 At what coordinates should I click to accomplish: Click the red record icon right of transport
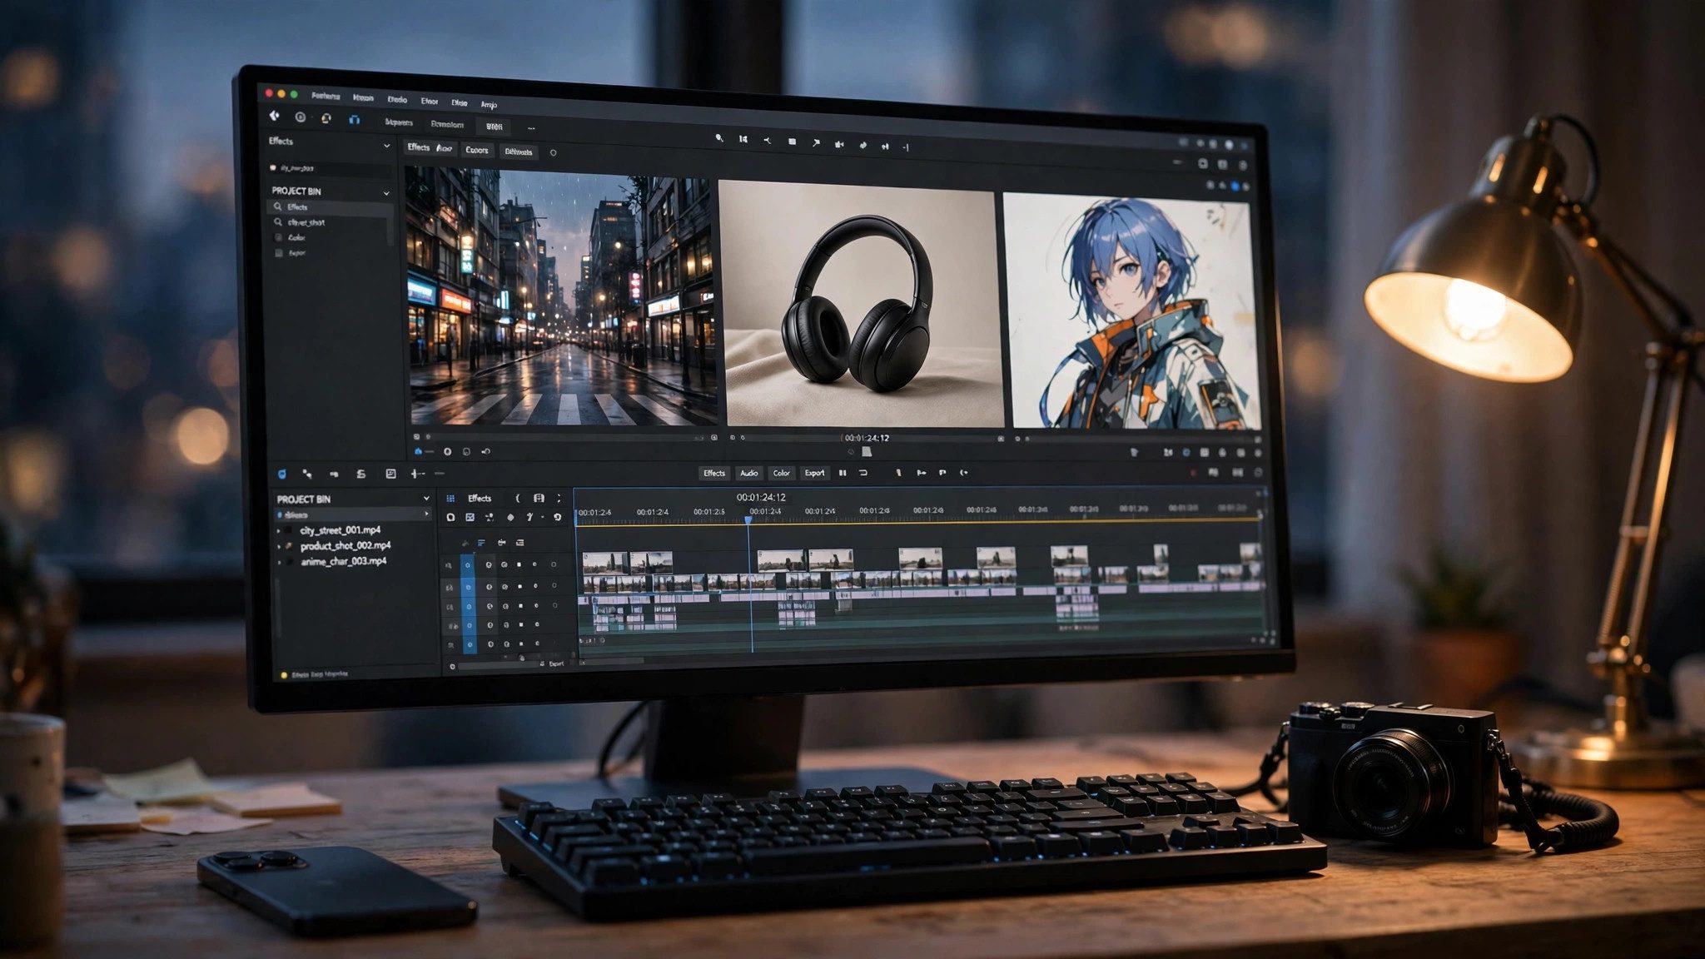[x=1193, y=473]
